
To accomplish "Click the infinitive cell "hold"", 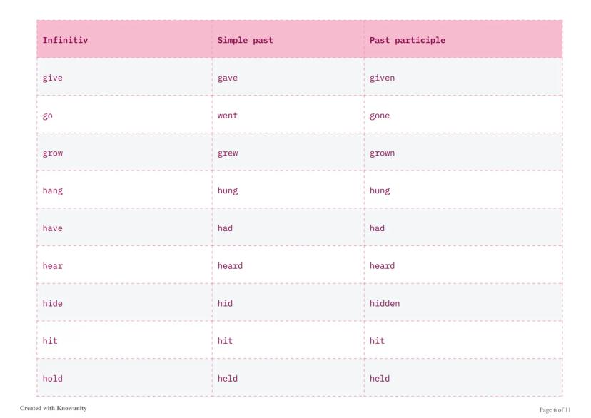I will tap(53, 379).
